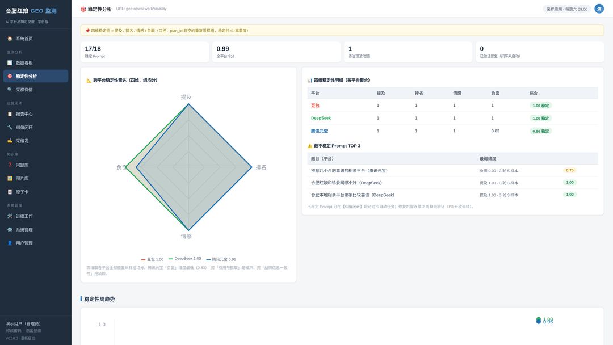Click 修改密码 in the sidebar footer
The height and width of the screenshot is (345, 613).
click(x=13, y=331)
